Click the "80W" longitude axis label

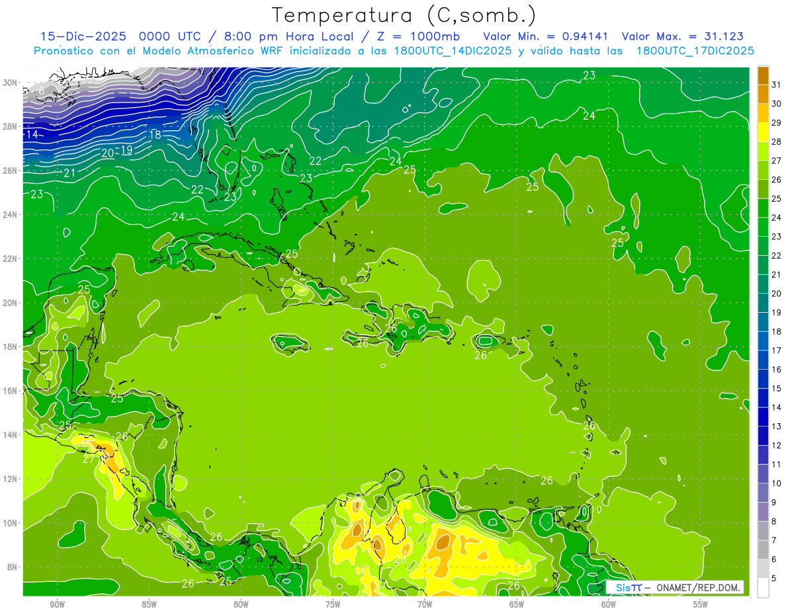pos(241,604)
